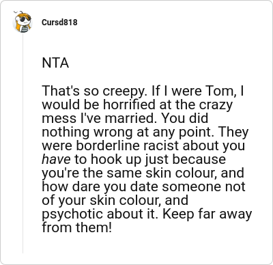273x265 pixels.
Task: Click the word "Tom" in the comment
Action: point(220,91)
